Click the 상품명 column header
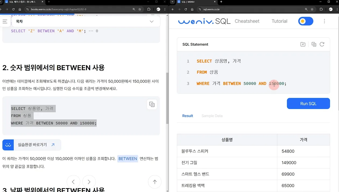This screenshot has width=339, height=192. 227,140
